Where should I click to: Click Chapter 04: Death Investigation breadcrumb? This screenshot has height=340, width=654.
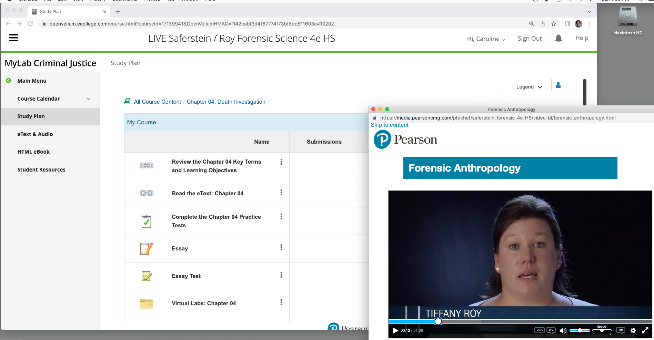tap(226, 102)
